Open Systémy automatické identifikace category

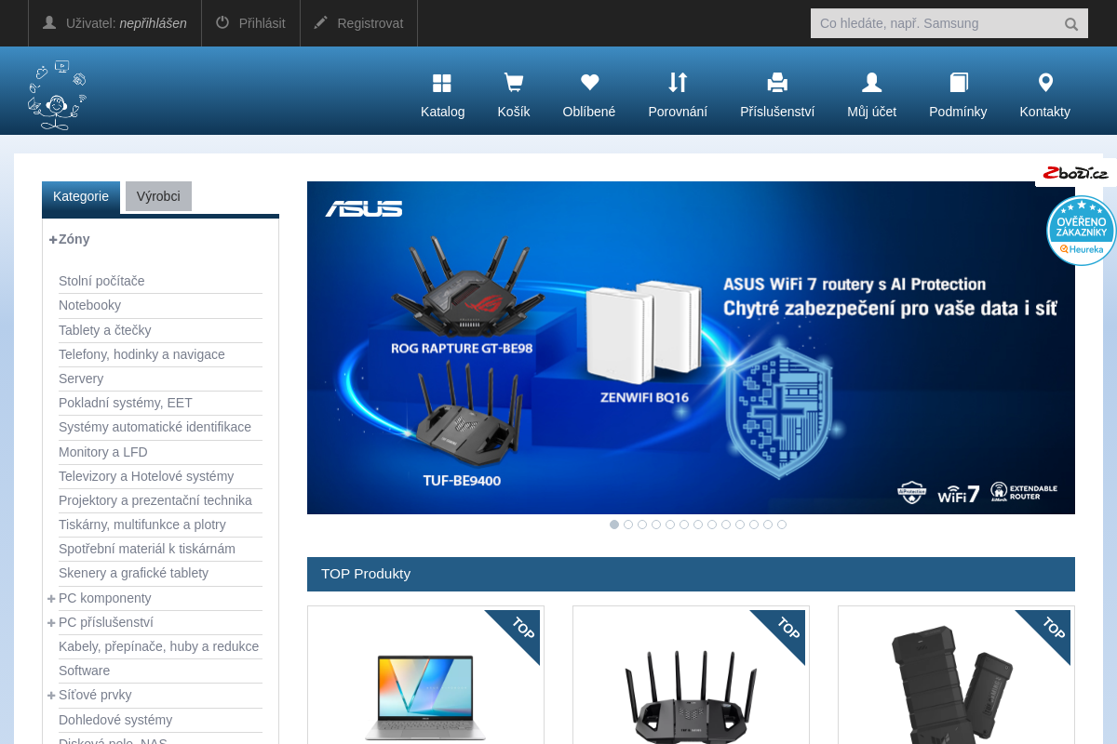(x=155, y=427)
